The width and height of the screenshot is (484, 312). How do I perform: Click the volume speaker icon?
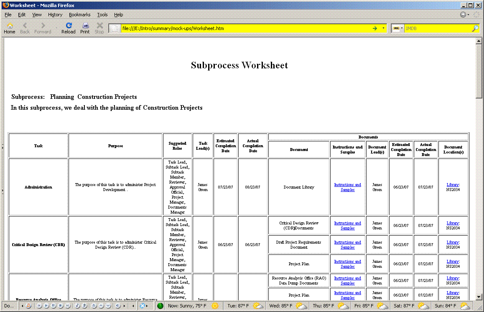pyautogui.click(x=117, y=306)
